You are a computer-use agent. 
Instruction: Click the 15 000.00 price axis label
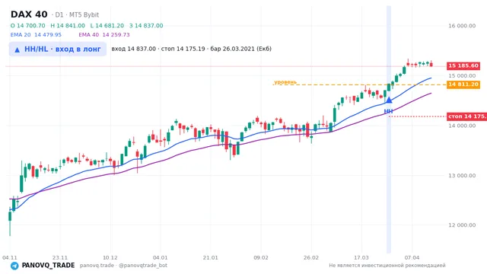point(462,76)
